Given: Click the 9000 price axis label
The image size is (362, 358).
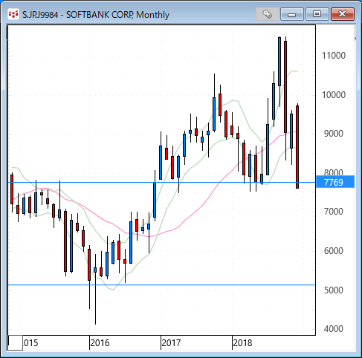Looking at the screenshot, I should point(334,134).
